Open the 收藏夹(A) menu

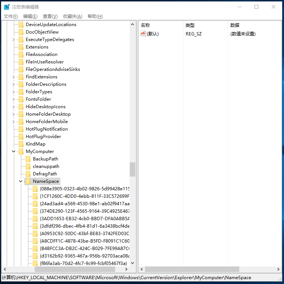tap(72, 16)
